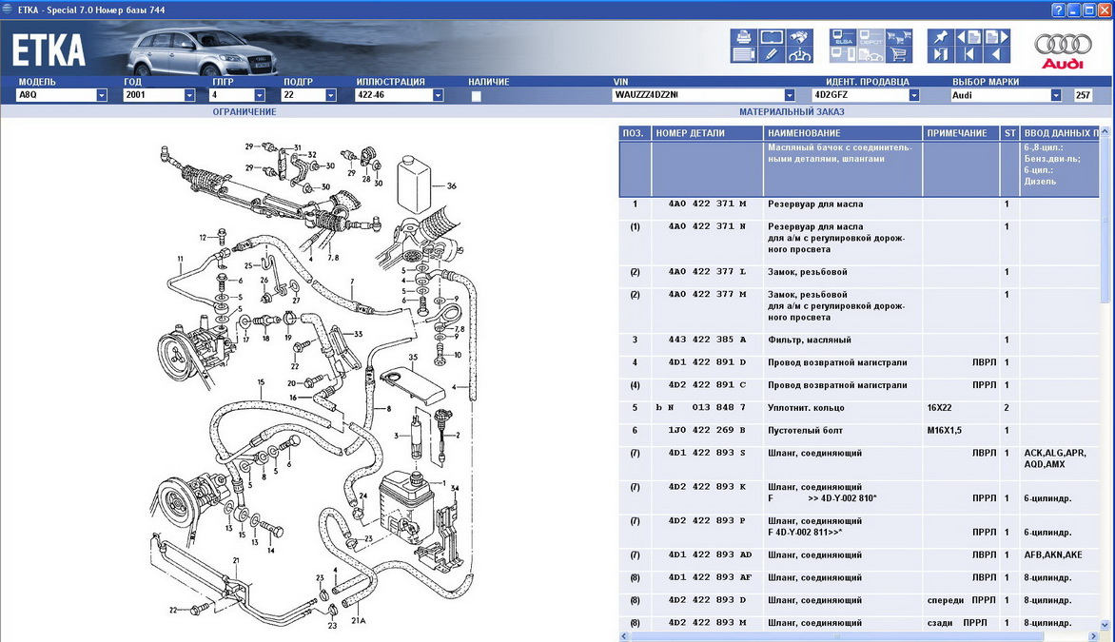This screenshot has width=1115, height=642.
Task: Click the printer icon in the toolbar
Action: click(x=743, y=38)
